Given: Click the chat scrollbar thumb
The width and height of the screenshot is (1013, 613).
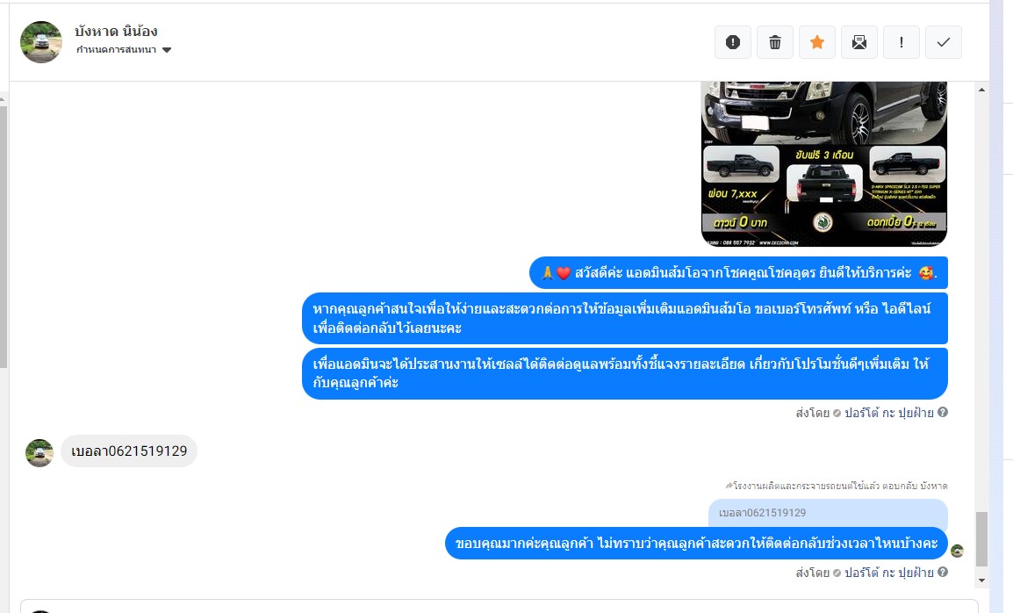Looking at the screenshot, I should point(982,538).
